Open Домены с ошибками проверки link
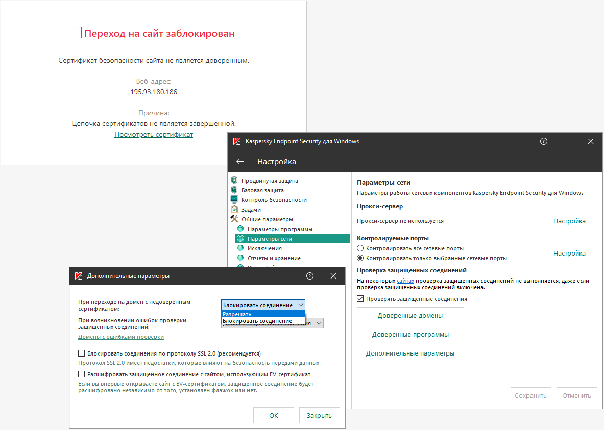 pyautogui.click(x=121, y=337)
